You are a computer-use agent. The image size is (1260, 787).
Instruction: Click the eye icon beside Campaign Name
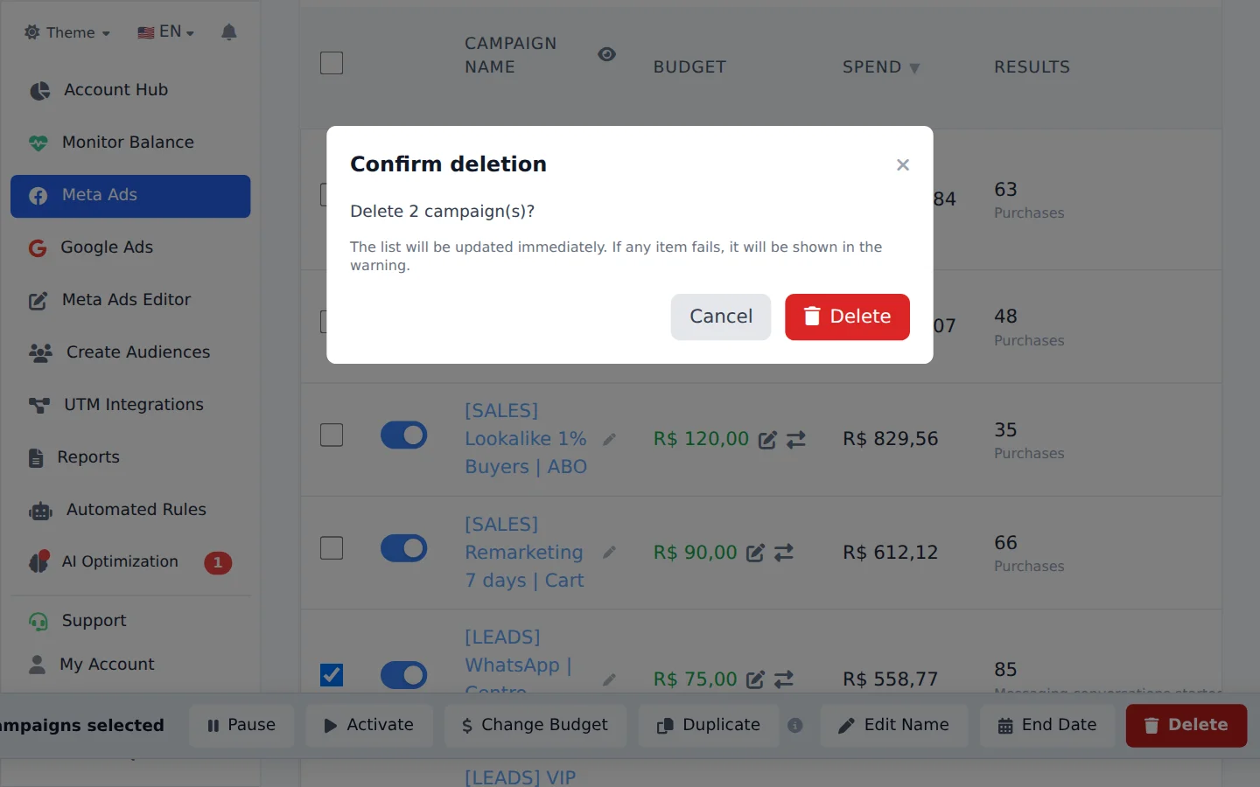[x=606, y=54]
